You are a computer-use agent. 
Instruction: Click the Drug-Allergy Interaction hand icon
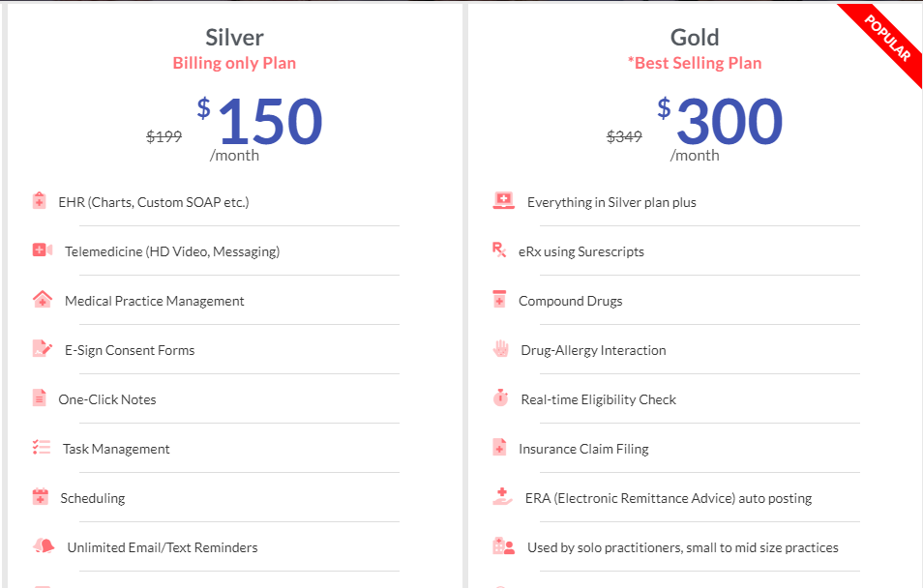coord(500,349)
